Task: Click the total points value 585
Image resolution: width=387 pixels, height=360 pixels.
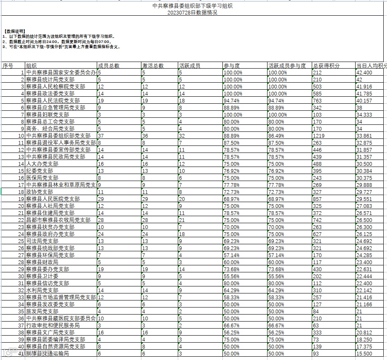Action: 334,93
